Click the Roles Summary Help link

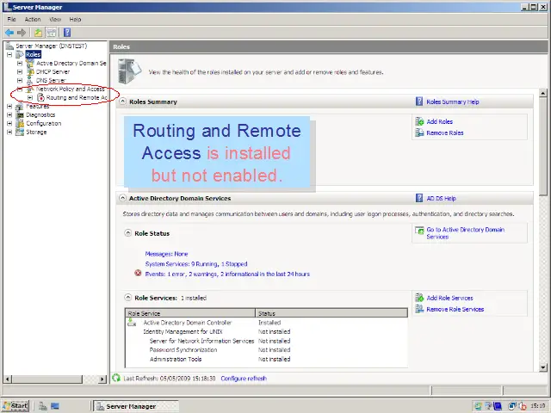tap(453, 102)
